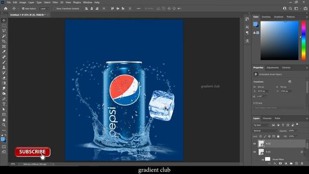The height and width of the screenshot is (174, 309).
Task: Click the Create new group folder icon
Action: pyautogui.click(x=291, y=163)
